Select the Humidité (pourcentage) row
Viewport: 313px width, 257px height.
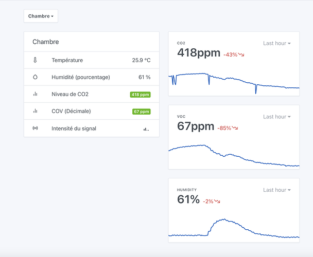click(x=91, y=77)
